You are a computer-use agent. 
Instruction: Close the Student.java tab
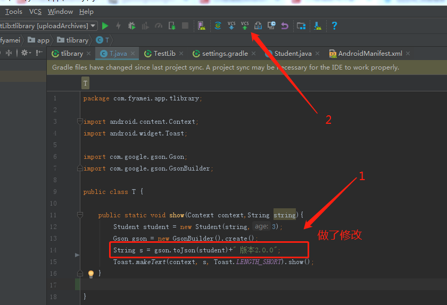pyautogui.click(x=317, y=54)
